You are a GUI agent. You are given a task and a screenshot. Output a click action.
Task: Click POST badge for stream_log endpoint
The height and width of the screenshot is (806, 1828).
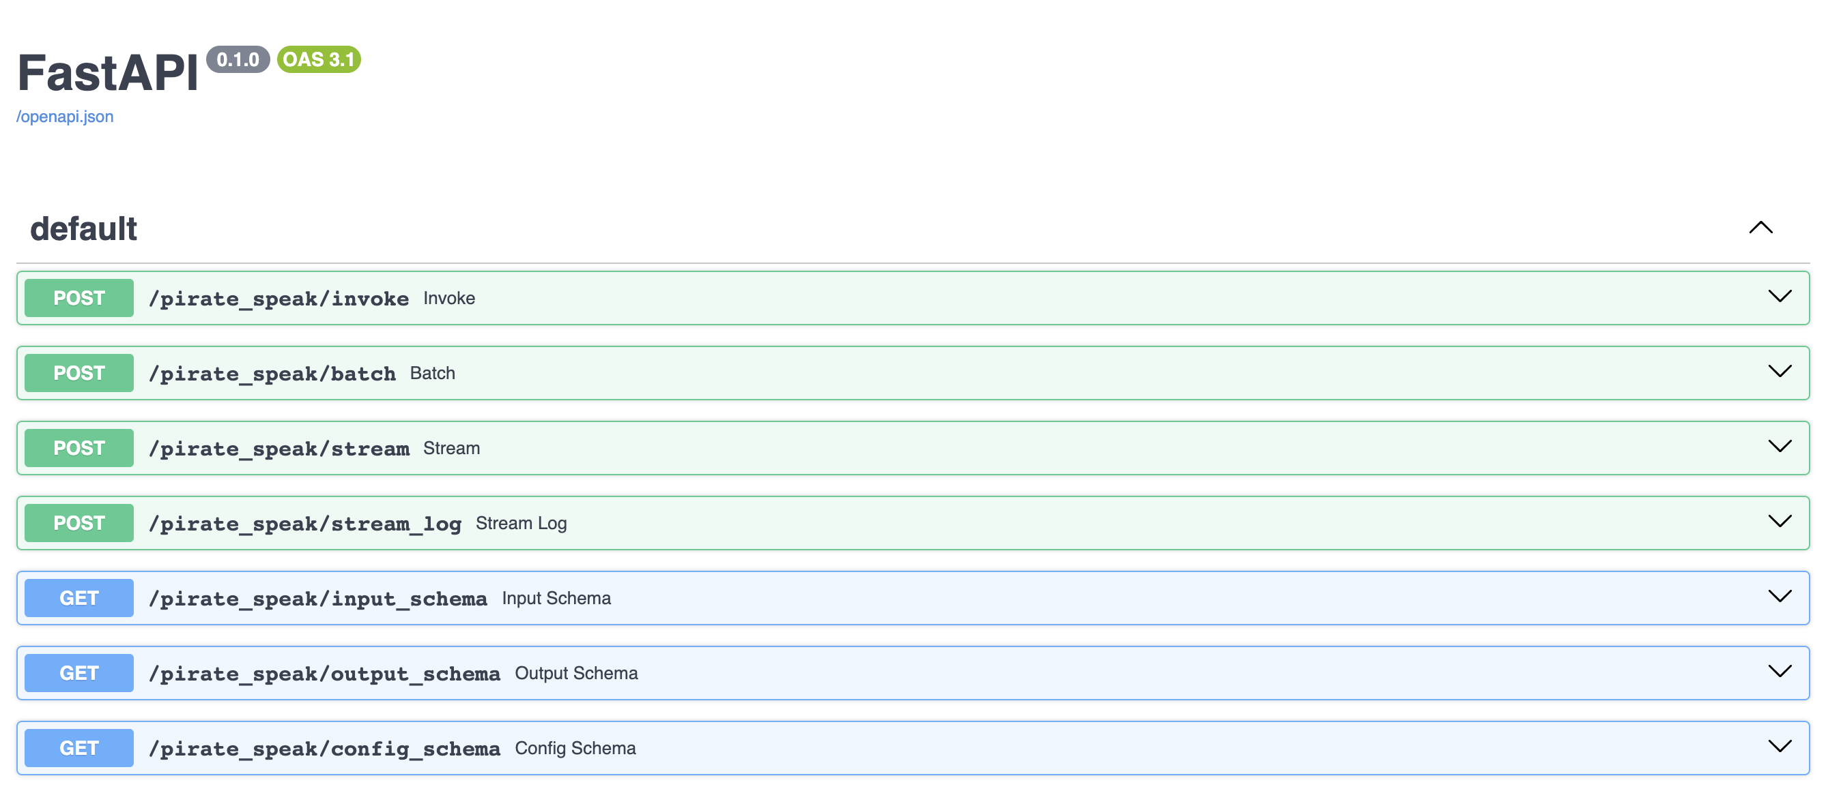[x=78, y=523]
